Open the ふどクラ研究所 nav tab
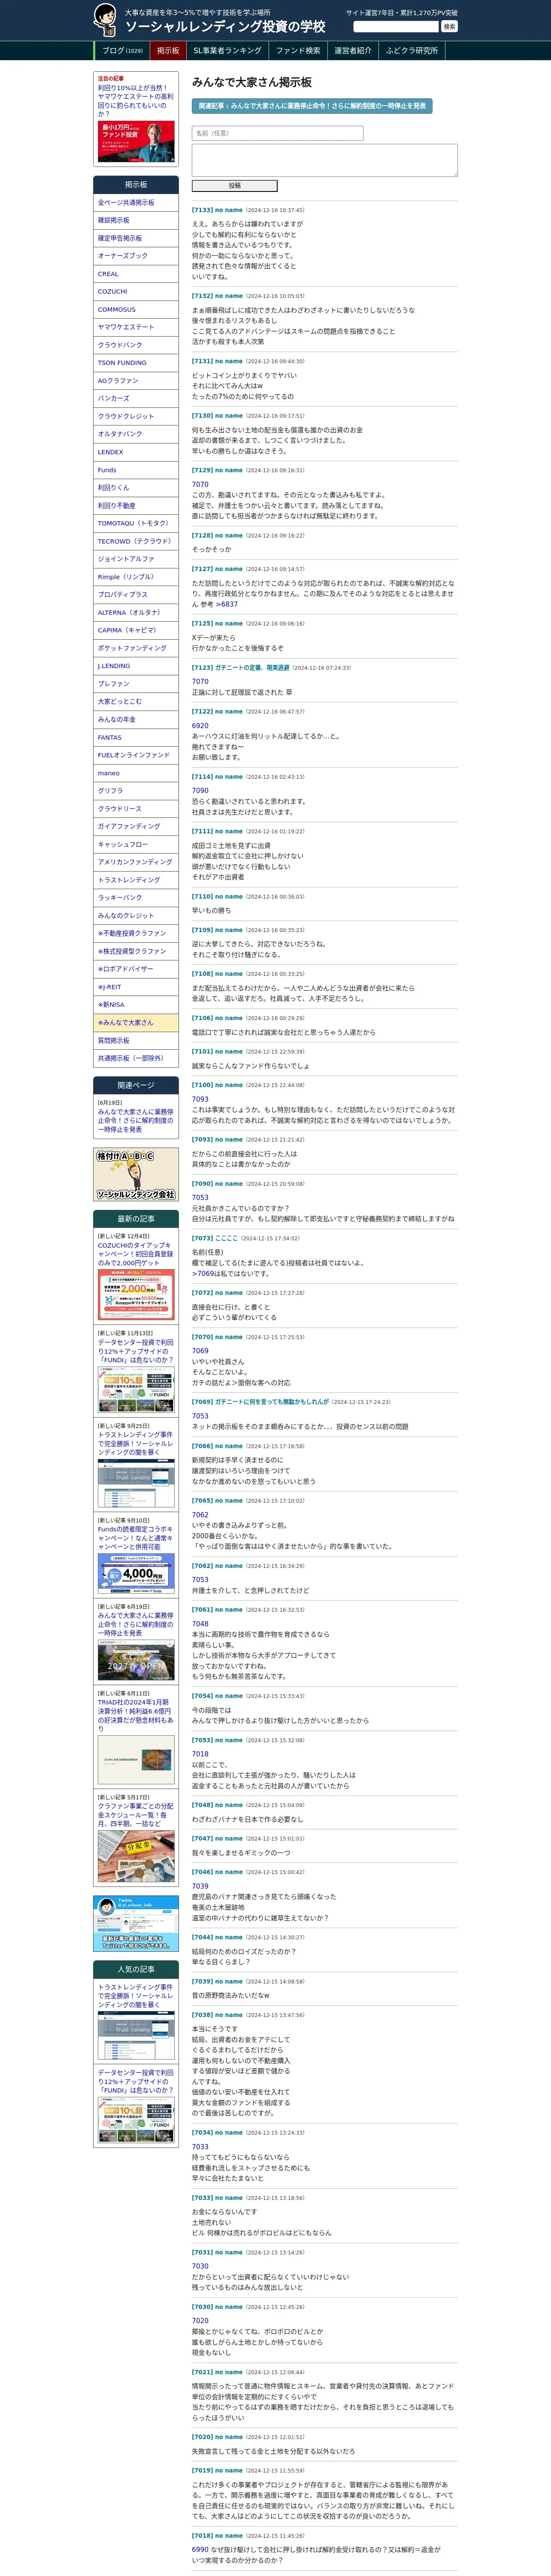 411,51
